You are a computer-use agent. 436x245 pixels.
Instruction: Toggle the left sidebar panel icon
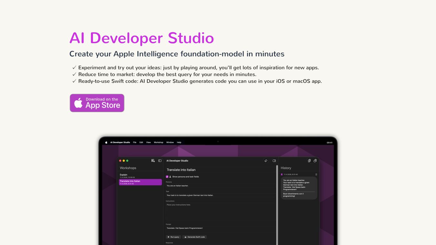(160, 161)
